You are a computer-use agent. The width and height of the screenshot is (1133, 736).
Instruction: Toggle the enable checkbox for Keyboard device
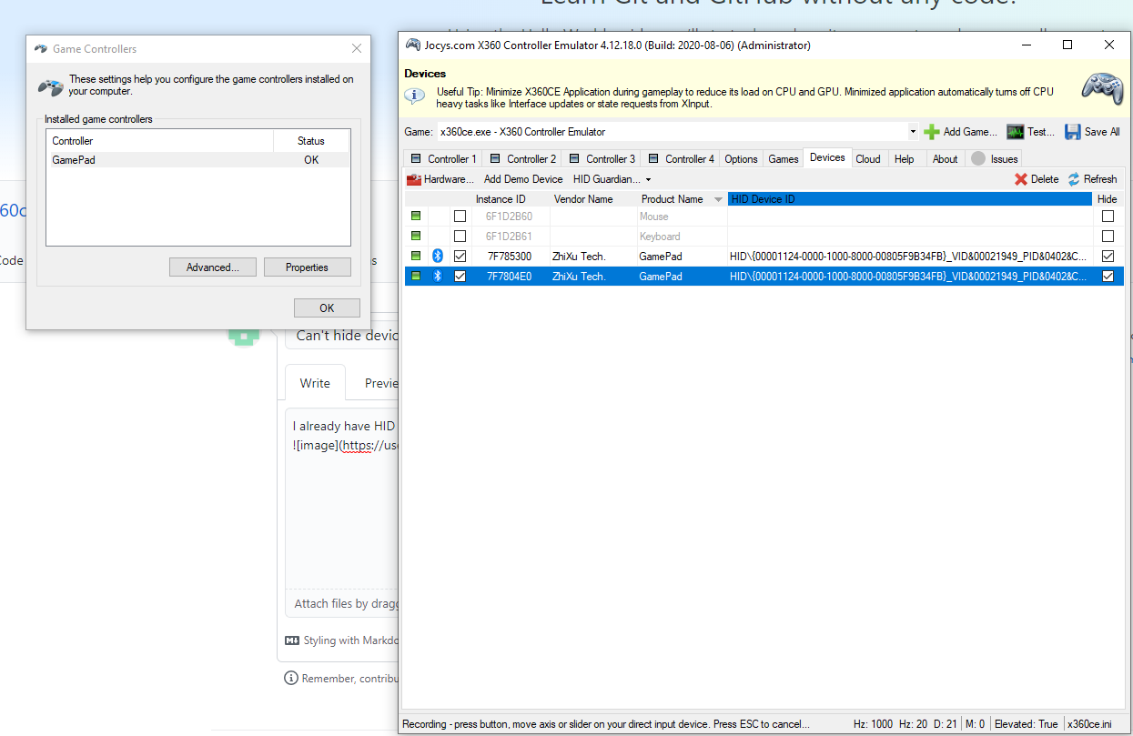tap(460, 237)
